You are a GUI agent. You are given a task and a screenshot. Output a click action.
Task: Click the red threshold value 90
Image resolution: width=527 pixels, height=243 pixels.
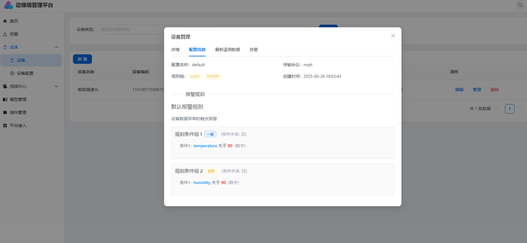coord(223,182)
